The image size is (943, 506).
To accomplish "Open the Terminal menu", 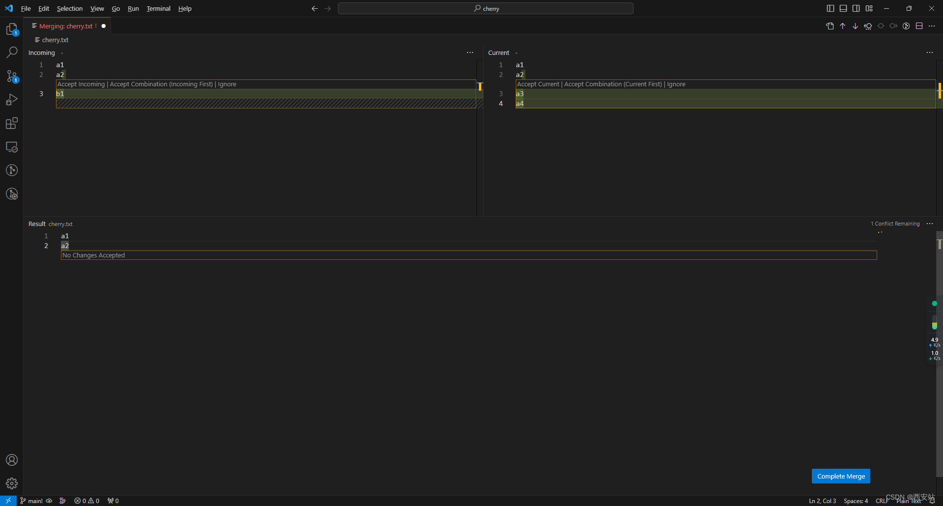I will tap(159, 8).
